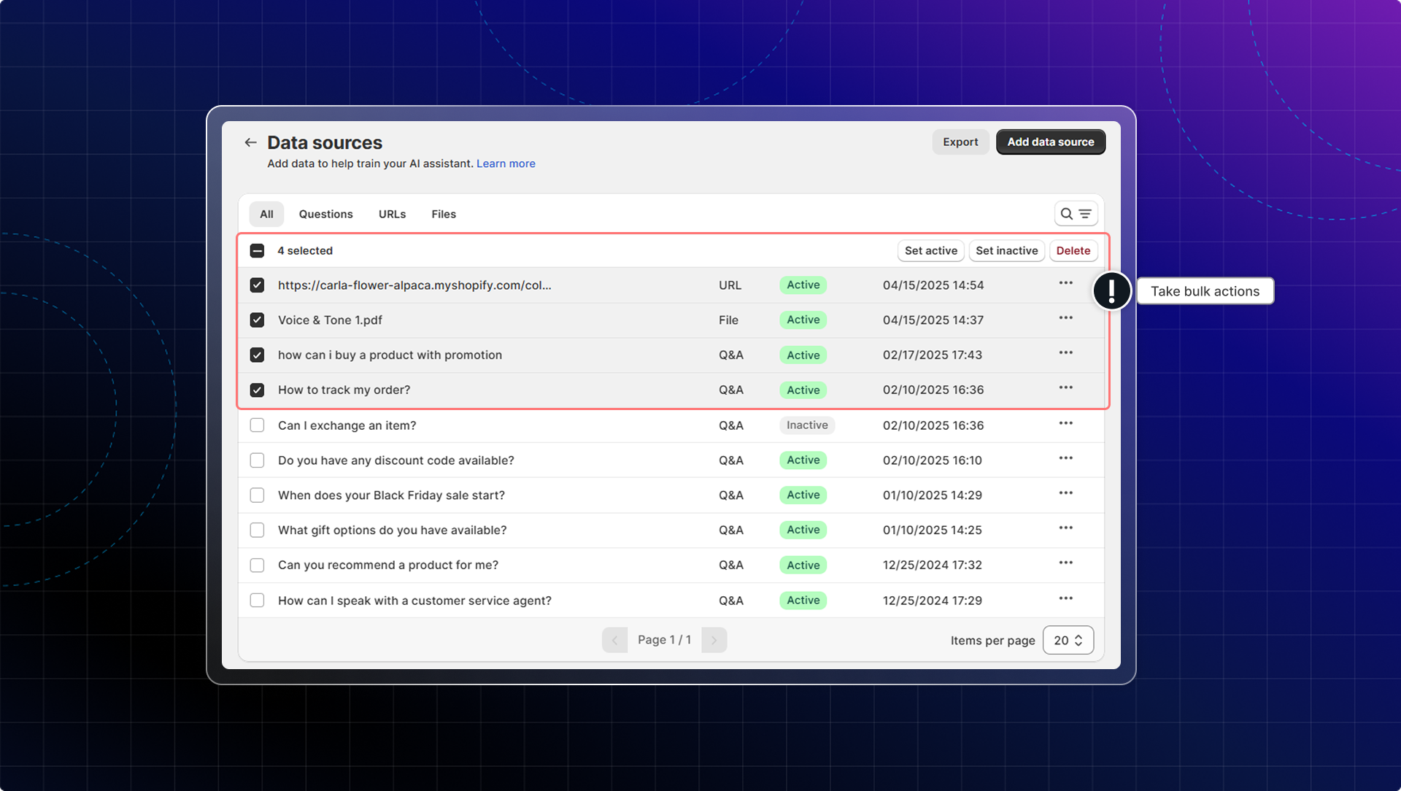The width and height of the screenshot is (1401, 791).
Task: Open the more options menu for Can I exchange an item
Action: [1065, 424]
